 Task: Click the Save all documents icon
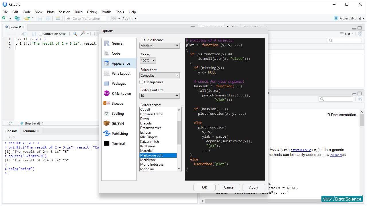48,18
